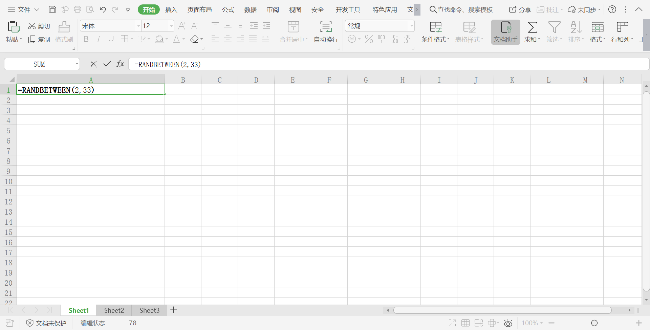This screenshot has width=650, height=330.
Task: Click the Share button
Action: 520,10
